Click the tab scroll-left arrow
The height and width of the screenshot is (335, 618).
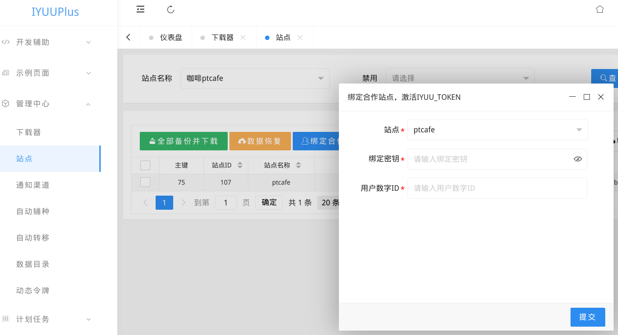click(128, 37)
